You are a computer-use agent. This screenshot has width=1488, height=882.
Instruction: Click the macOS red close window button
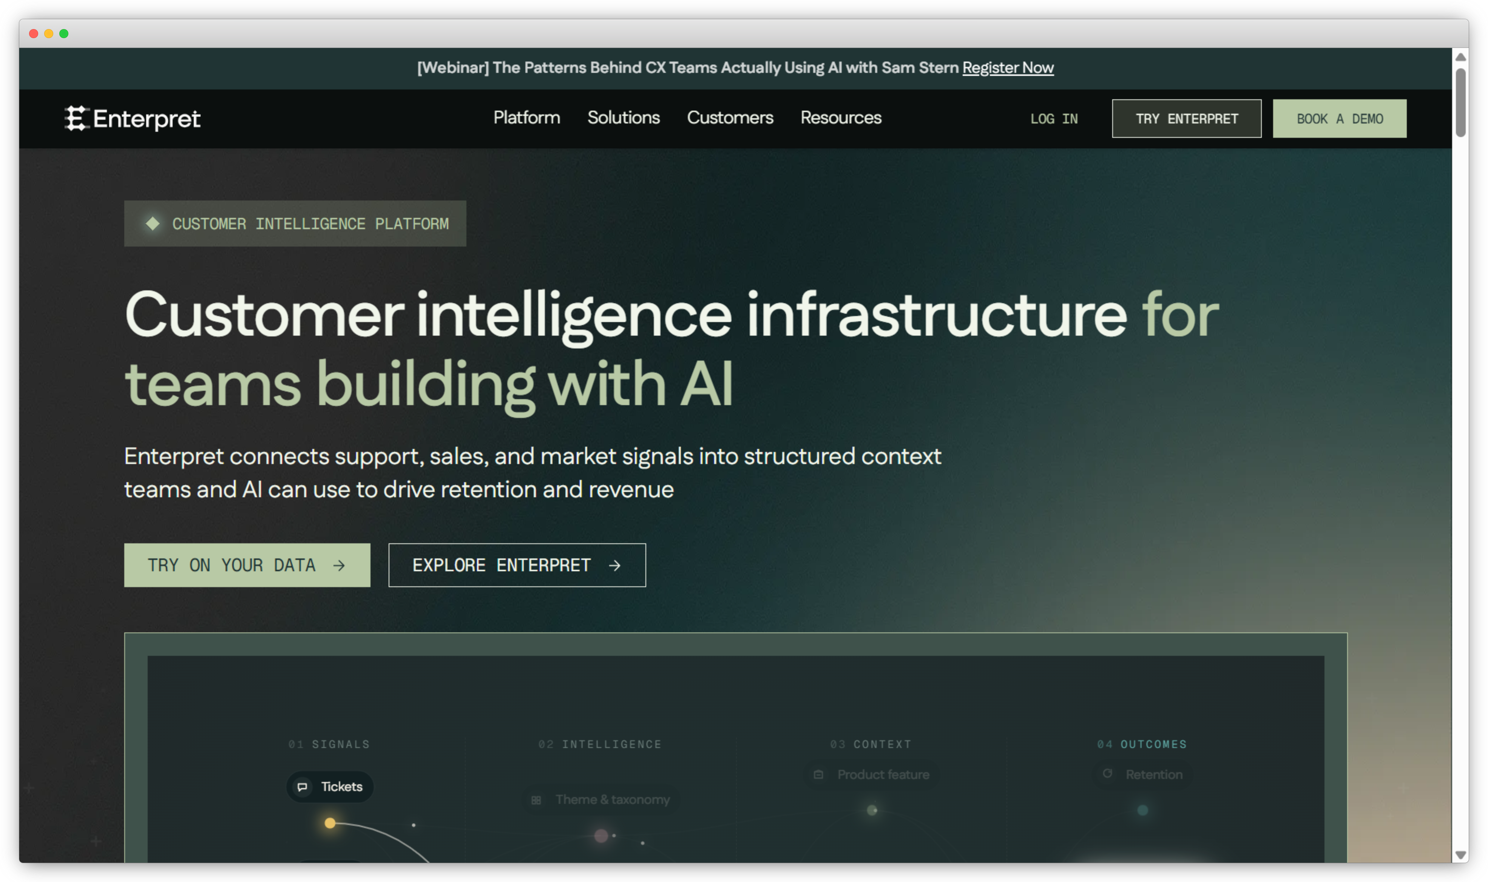point(34,33)
